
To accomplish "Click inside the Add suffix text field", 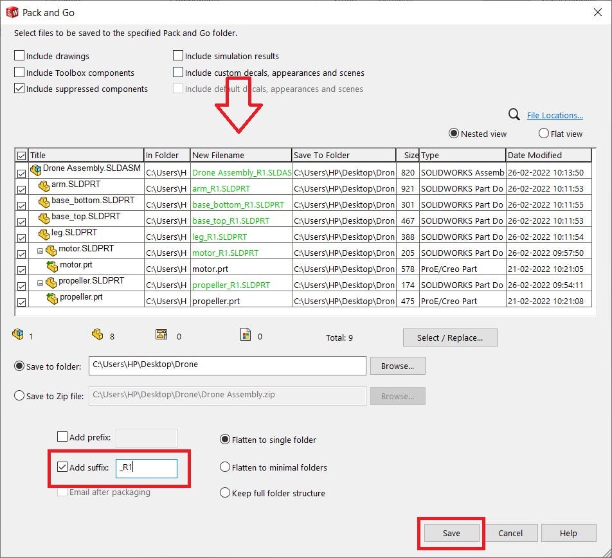I will (148, 469).
